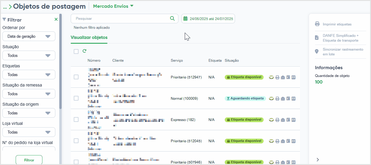Viewport: 371px width, 165px height.
Task: Select the Visualizar objetos tab
Action: point(89,37)
